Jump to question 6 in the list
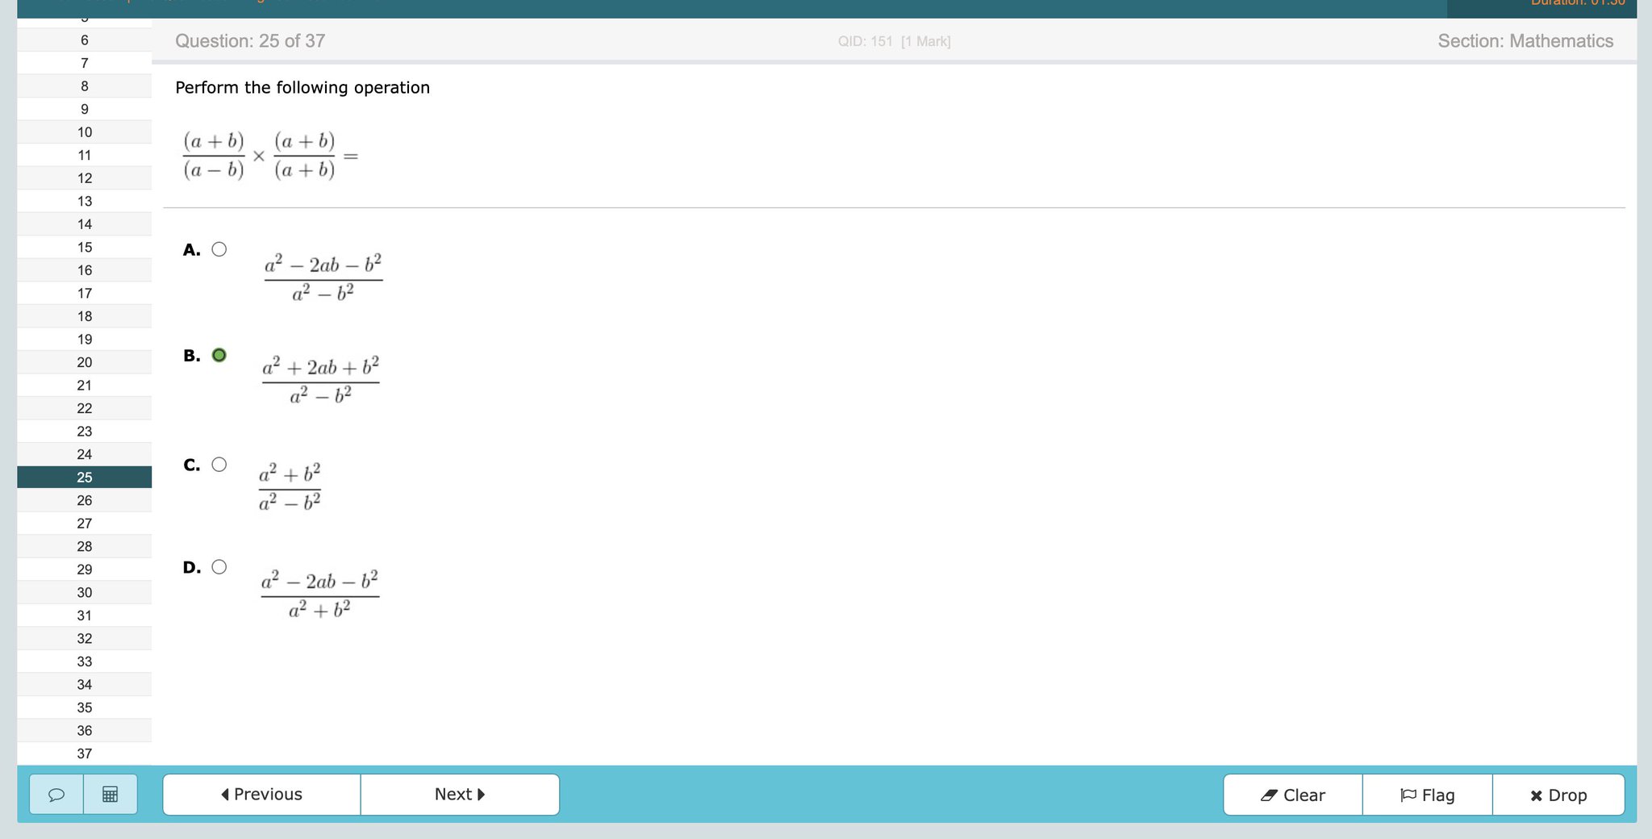This screenshot has height=839, width=1652. point(85,40)
